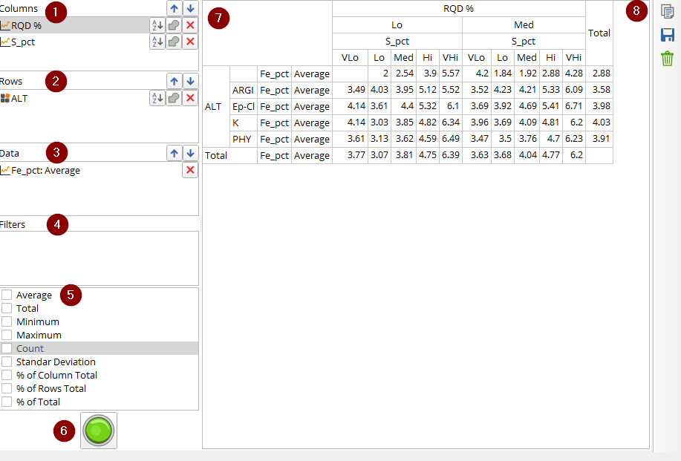Move Rows item down with the arrow
This screenshot has width=681, height=461.
point(190,81)
